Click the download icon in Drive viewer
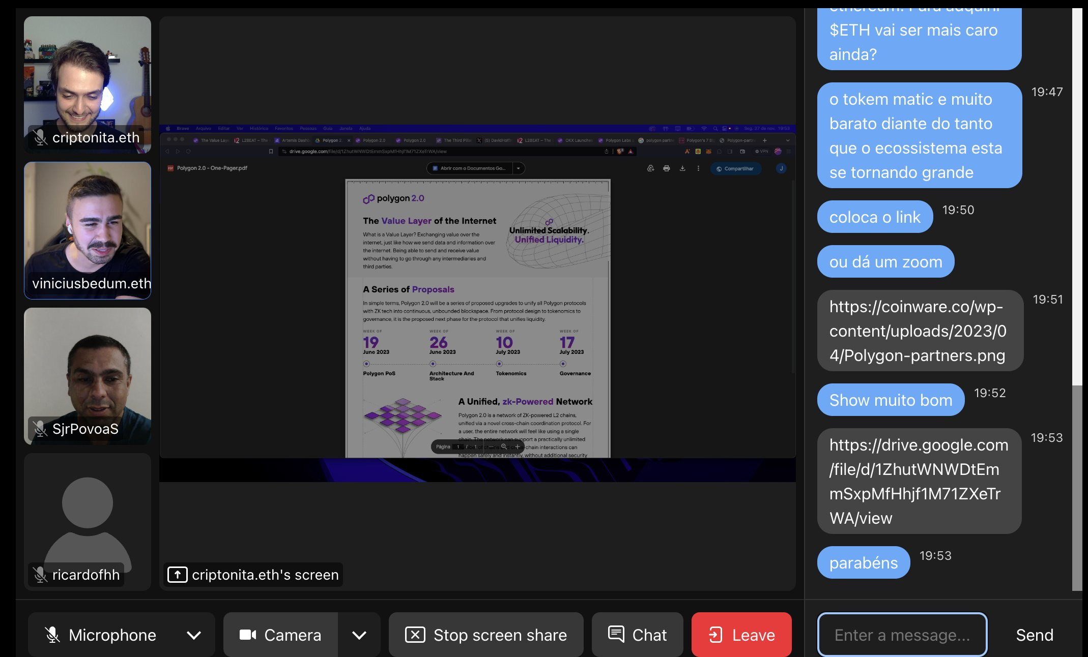Image resolution: width=1088 pixels, height=657 pixels. coord(682,168)
